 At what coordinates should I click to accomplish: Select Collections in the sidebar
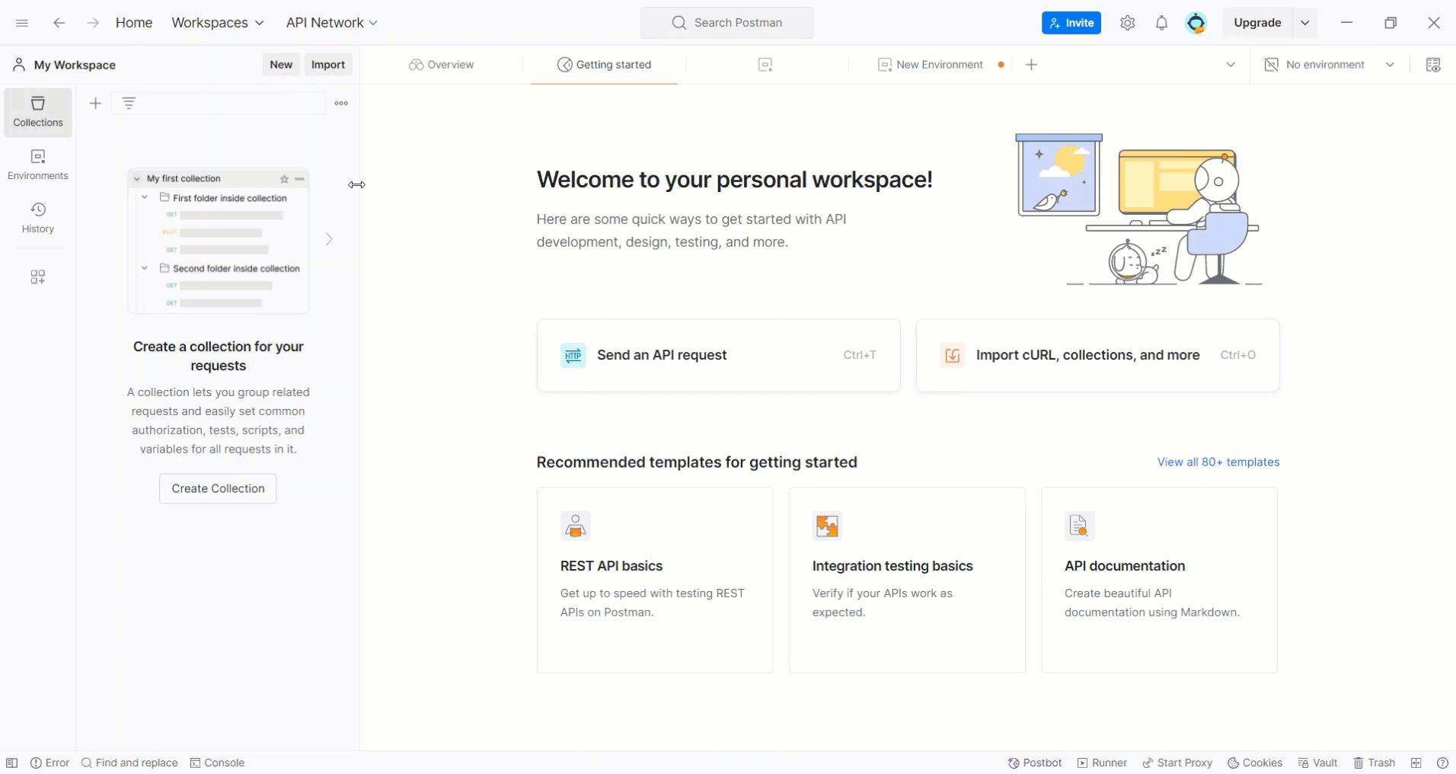[38, 112]
